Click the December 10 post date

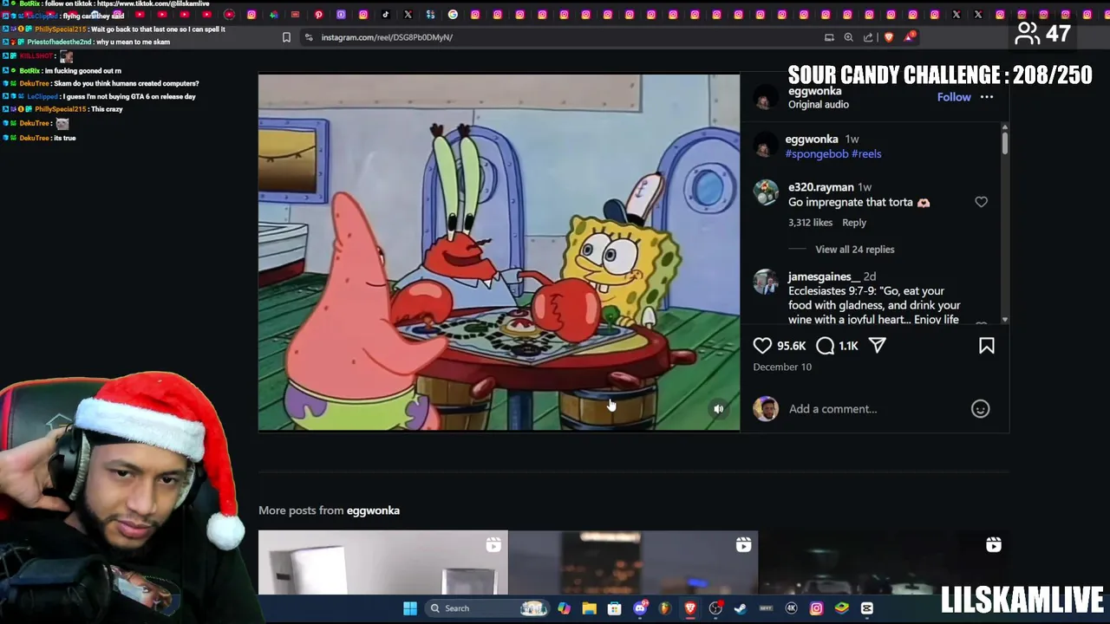tap(782, 367)
